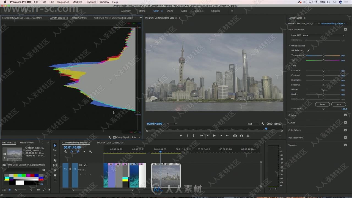
Task: Open the Full playback resolution dropdown
Action: 253,124
